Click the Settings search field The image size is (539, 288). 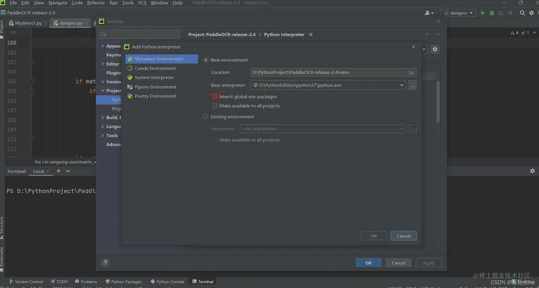pos(139,34)
